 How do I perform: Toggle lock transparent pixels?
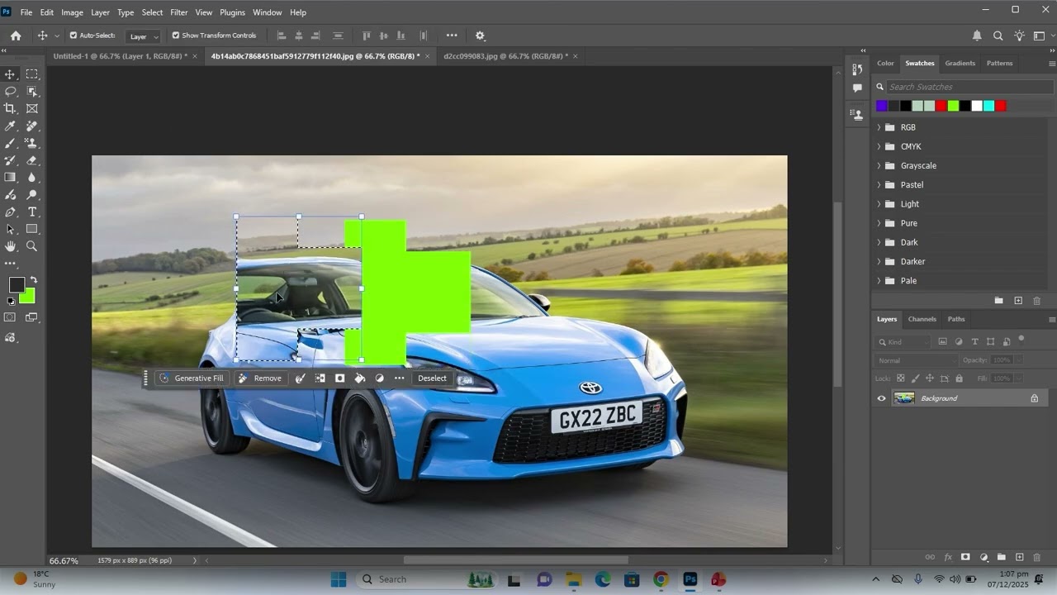coord(900,378)
